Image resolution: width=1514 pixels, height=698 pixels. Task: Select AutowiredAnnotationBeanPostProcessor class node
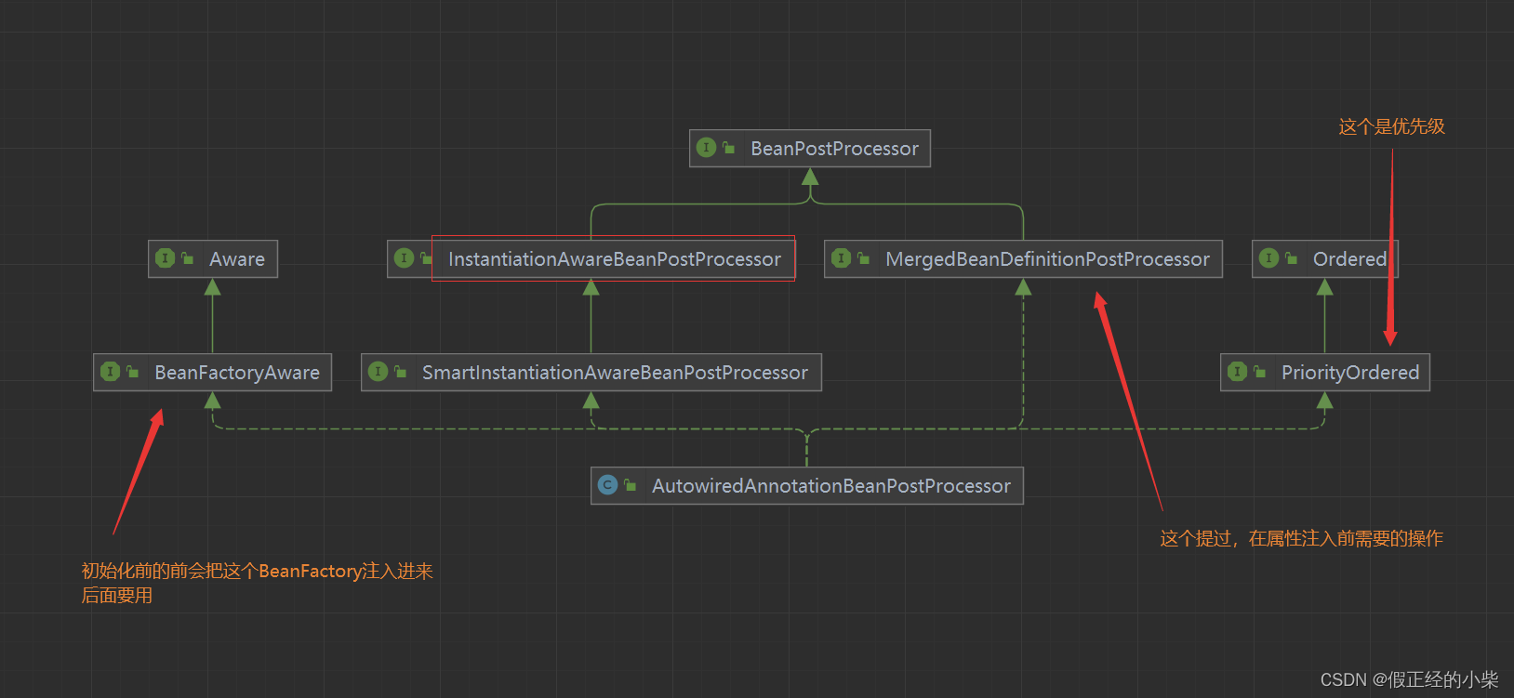tap(807, 486)
